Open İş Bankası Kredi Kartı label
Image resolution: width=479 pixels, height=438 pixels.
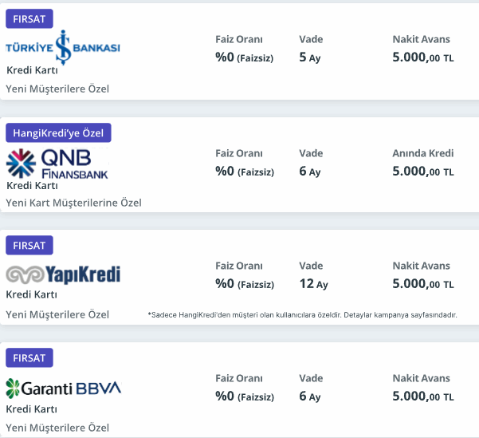coord(32,70)
